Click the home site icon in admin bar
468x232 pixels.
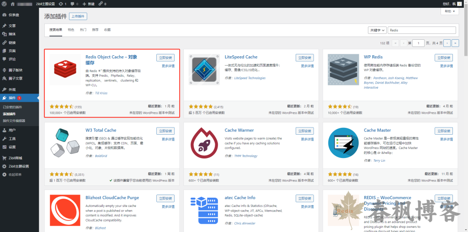12,4
